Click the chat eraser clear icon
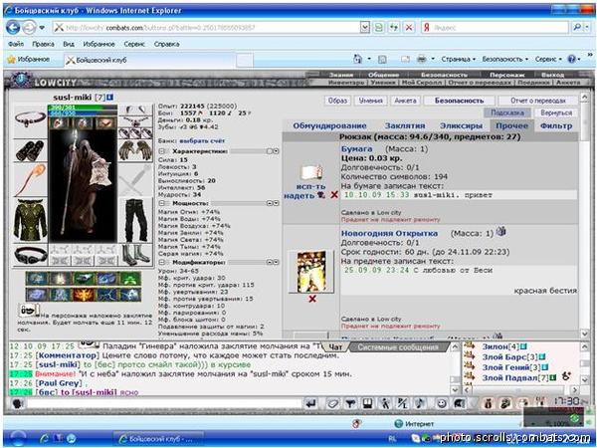 pyautogui.click(x=332, y=403)
